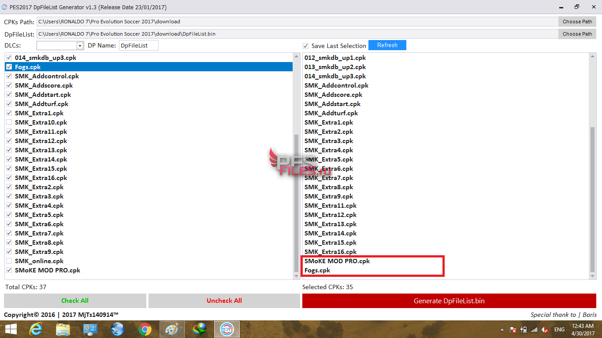Show hidden system tray icons

point(502,330)
